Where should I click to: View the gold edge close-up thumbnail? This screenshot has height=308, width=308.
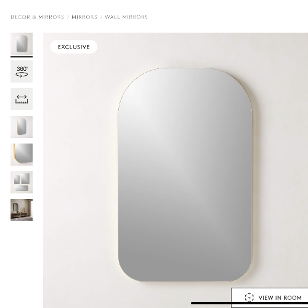click(x=22, y=155)
